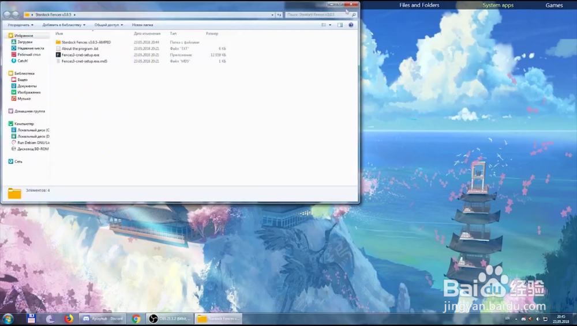Viewport: 577px width, 326px height.
Task: Open Catch! in the sidebar
Action: 23,60
